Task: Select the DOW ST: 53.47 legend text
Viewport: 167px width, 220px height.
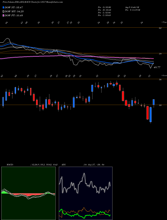Action: (x=14, y=7)
